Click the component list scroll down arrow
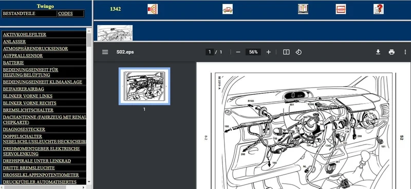 pyautogui.click(x=89, y=181)
